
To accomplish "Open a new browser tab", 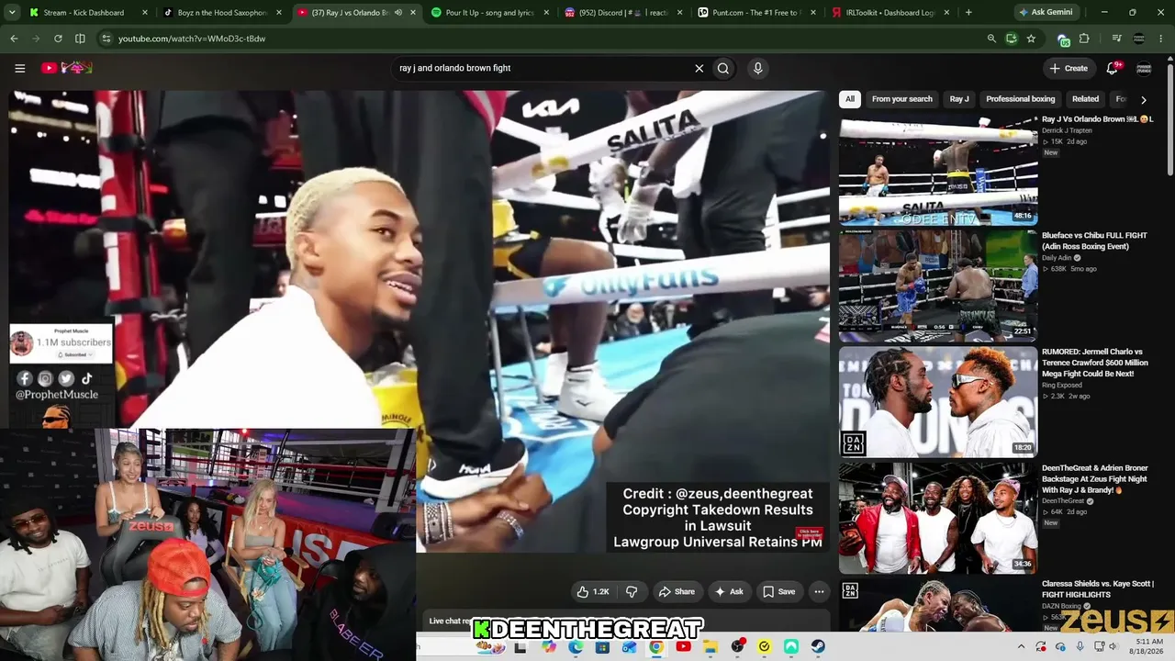I will (x=968, y=13).
